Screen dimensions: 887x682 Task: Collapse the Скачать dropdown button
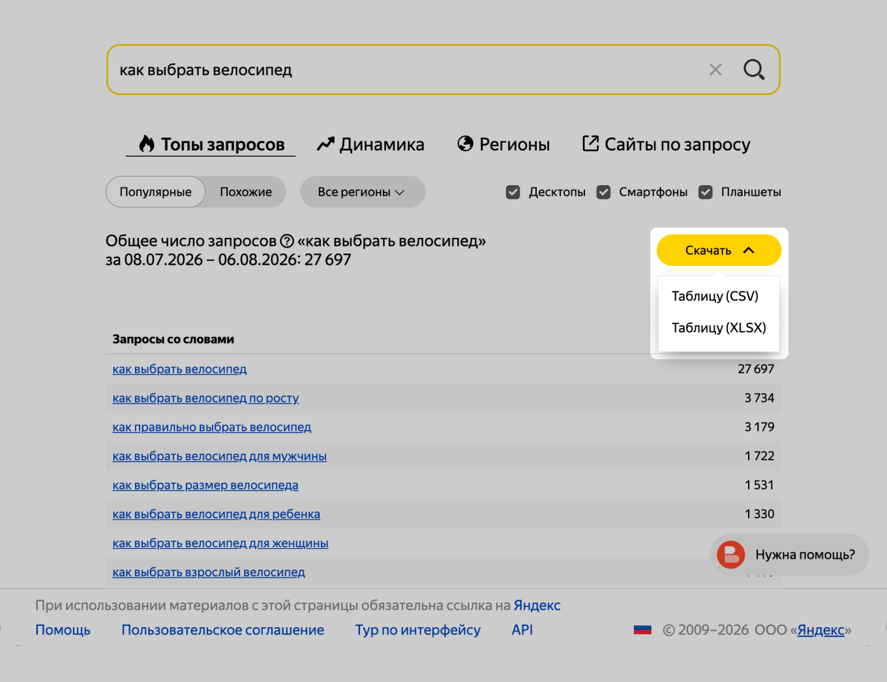tap(719, 250)
